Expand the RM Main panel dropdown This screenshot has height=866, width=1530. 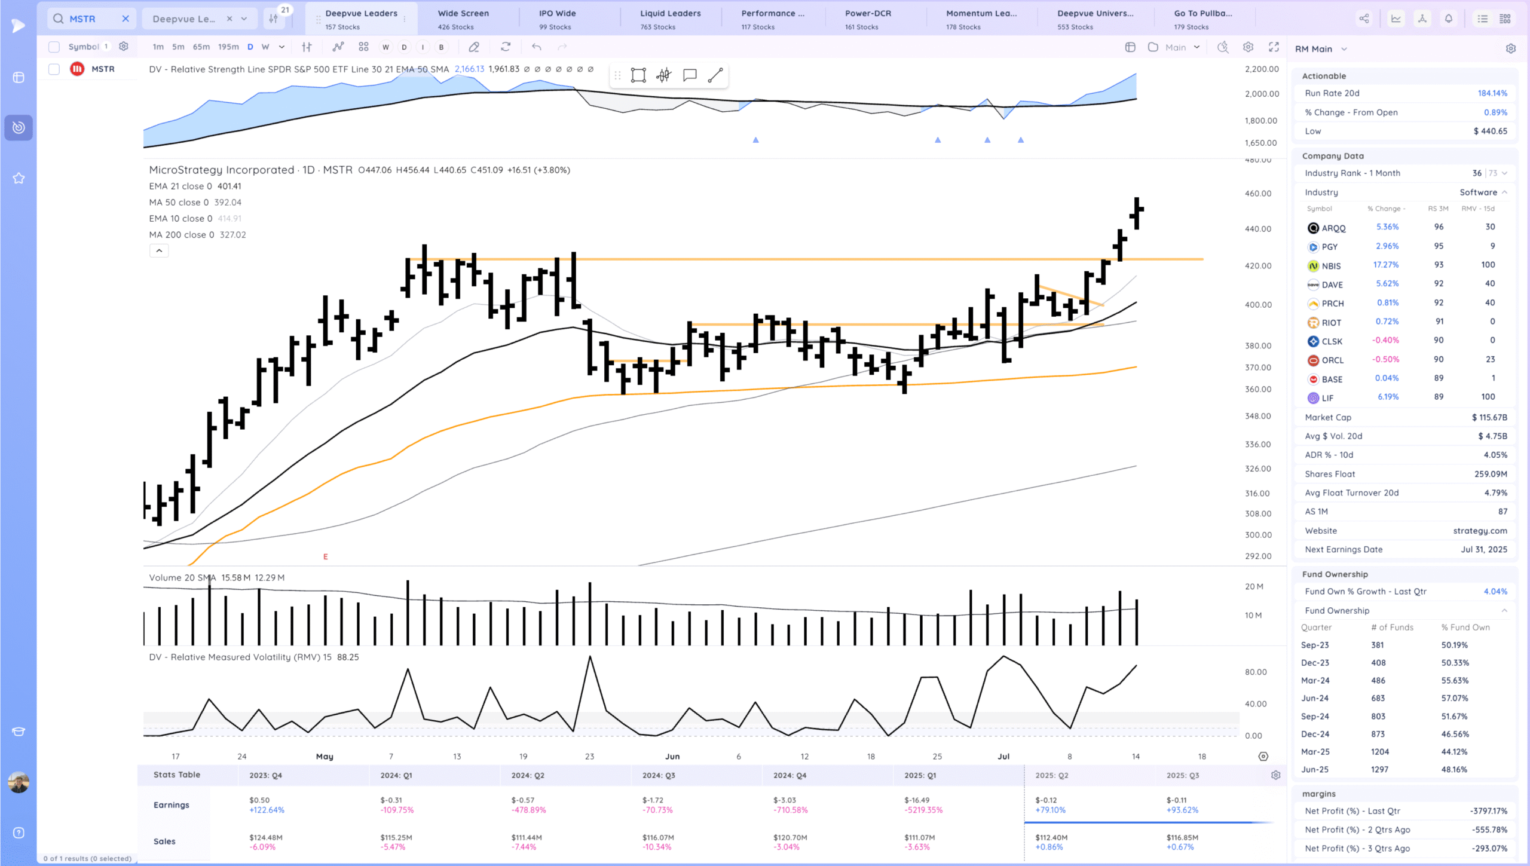tap(1344, 49)
